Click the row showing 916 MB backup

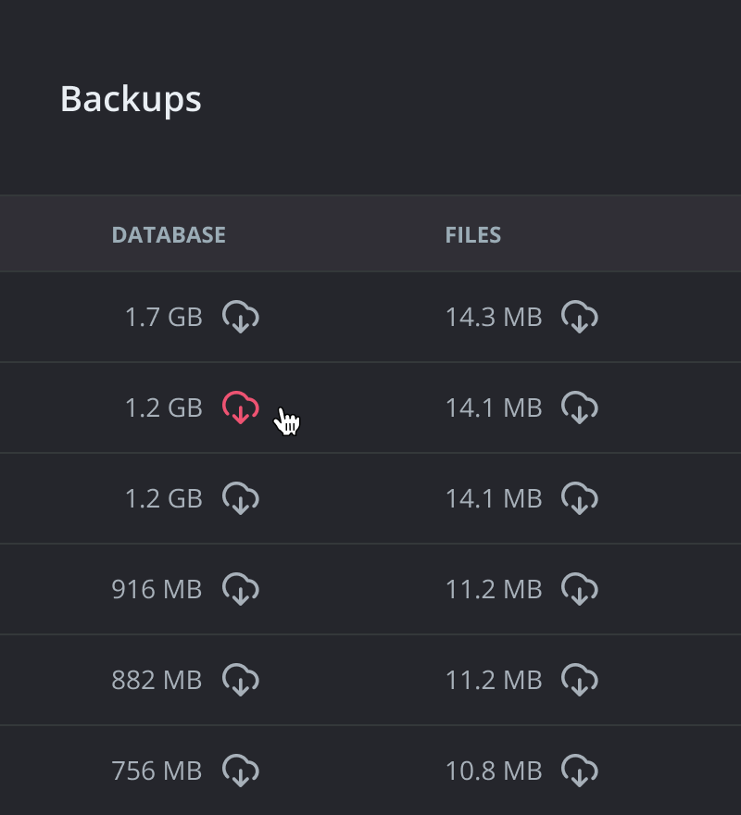tap(370, 589)
